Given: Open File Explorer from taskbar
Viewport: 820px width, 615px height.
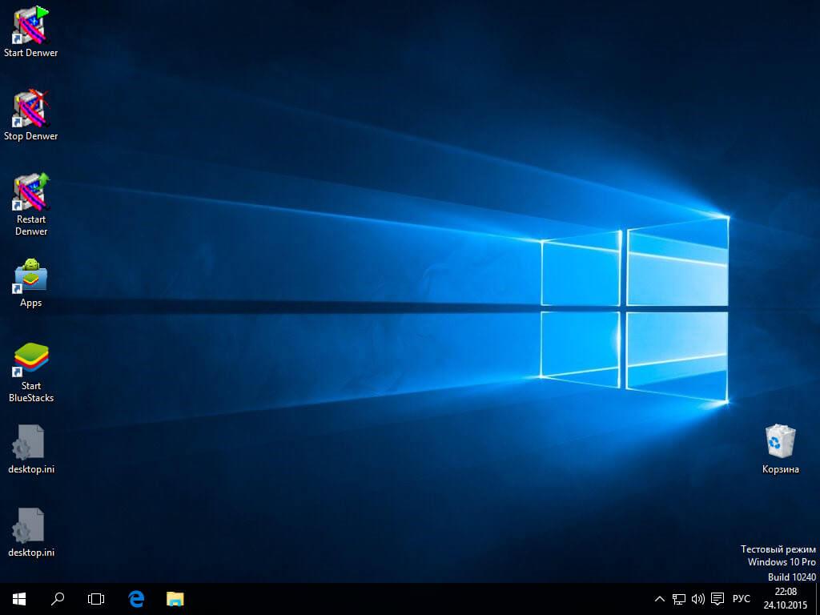Looking at the screenshot, I should [175, 599].
